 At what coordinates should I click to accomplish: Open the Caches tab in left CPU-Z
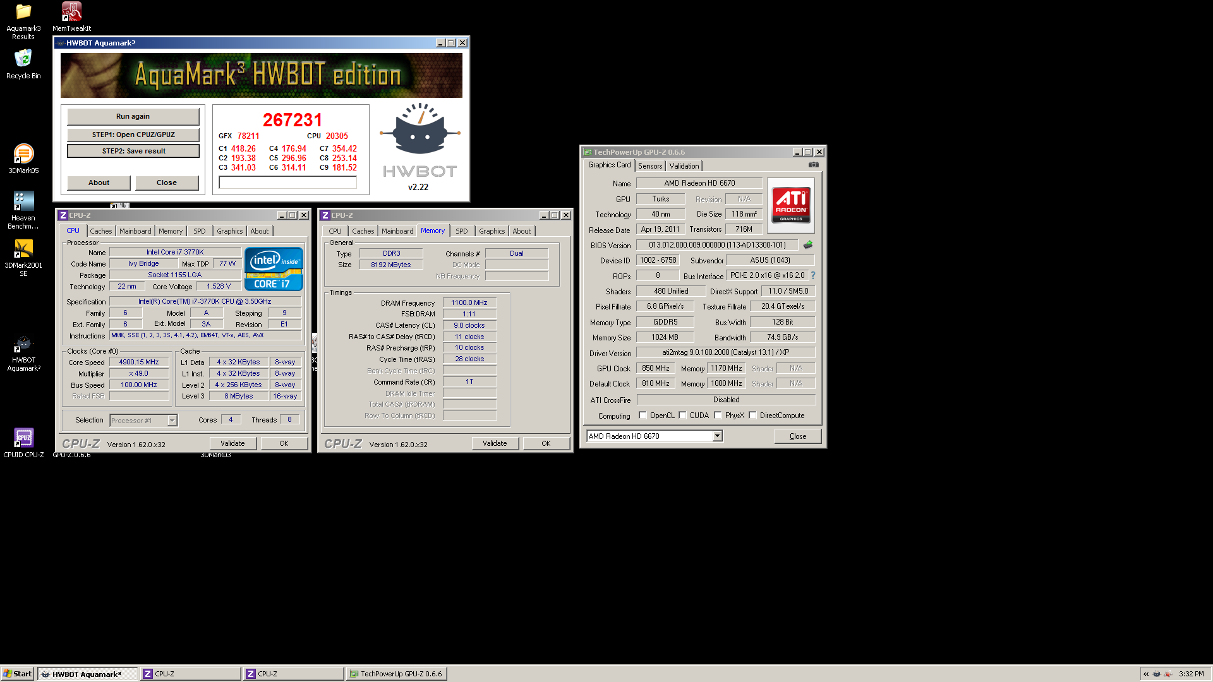(100, 231)
